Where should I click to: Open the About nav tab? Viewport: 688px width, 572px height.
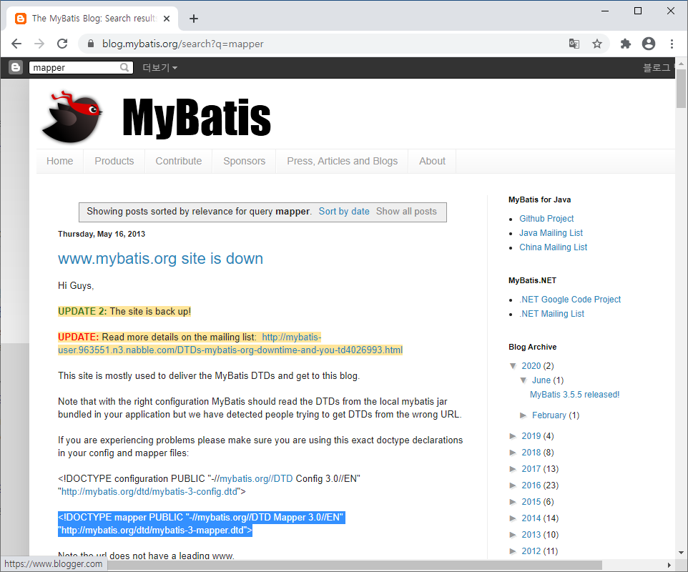coord(432,161)
